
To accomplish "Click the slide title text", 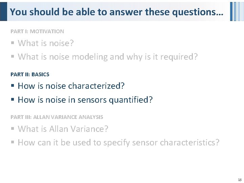I will [x=116, y=12].
